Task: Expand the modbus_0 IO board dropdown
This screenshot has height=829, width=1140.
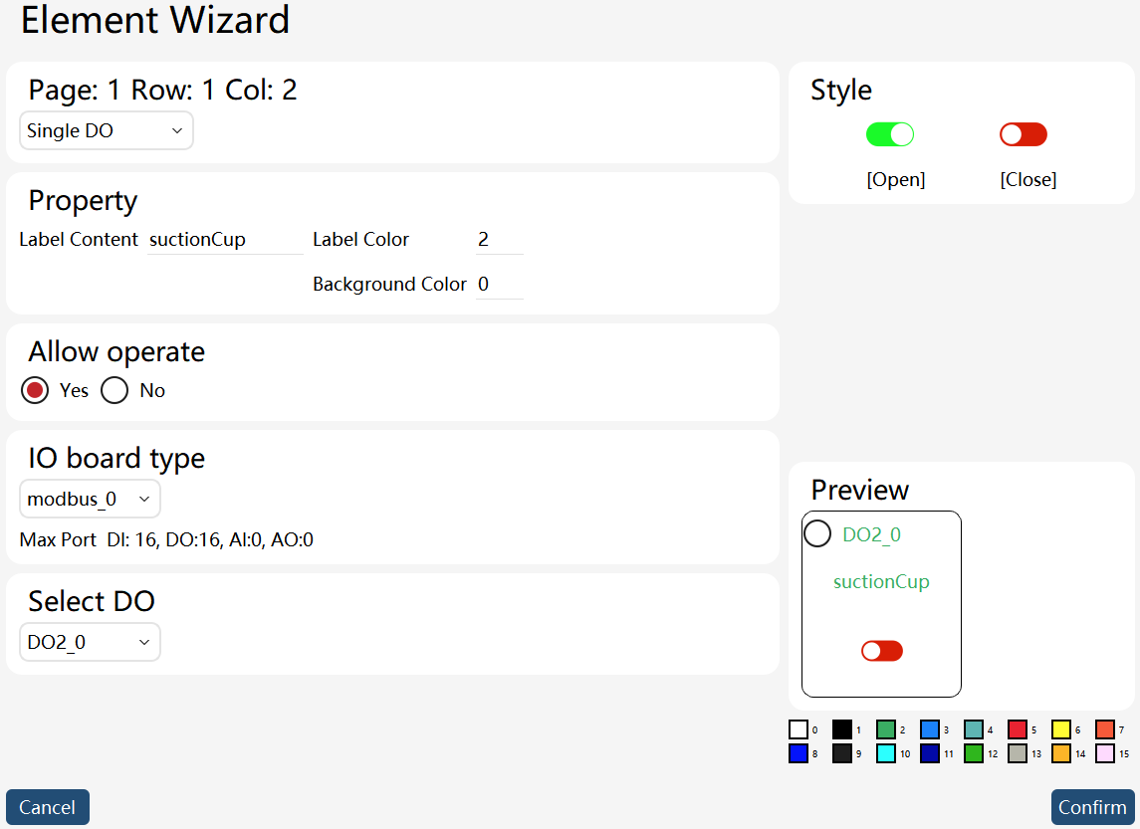Action: tap(90, 500)
